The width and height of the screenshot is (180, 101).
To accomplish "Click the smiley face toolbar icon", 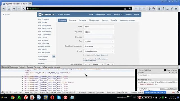I will click(x=168, y=9).
